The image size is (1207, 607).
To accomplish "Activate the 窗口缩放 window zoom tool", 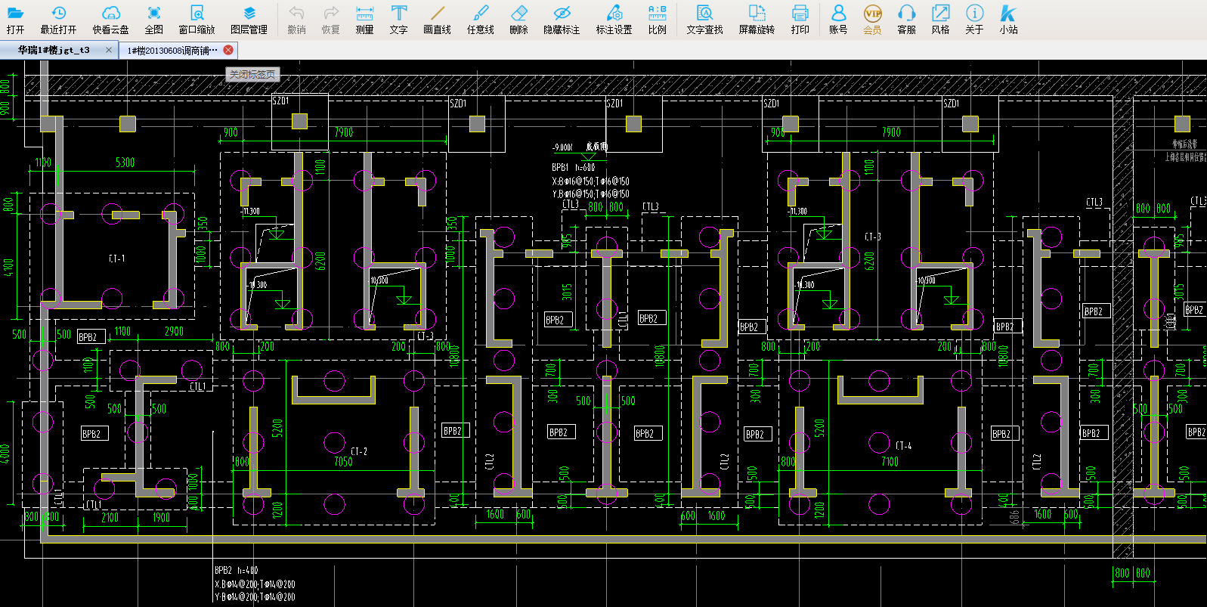I will coord(197,20).
